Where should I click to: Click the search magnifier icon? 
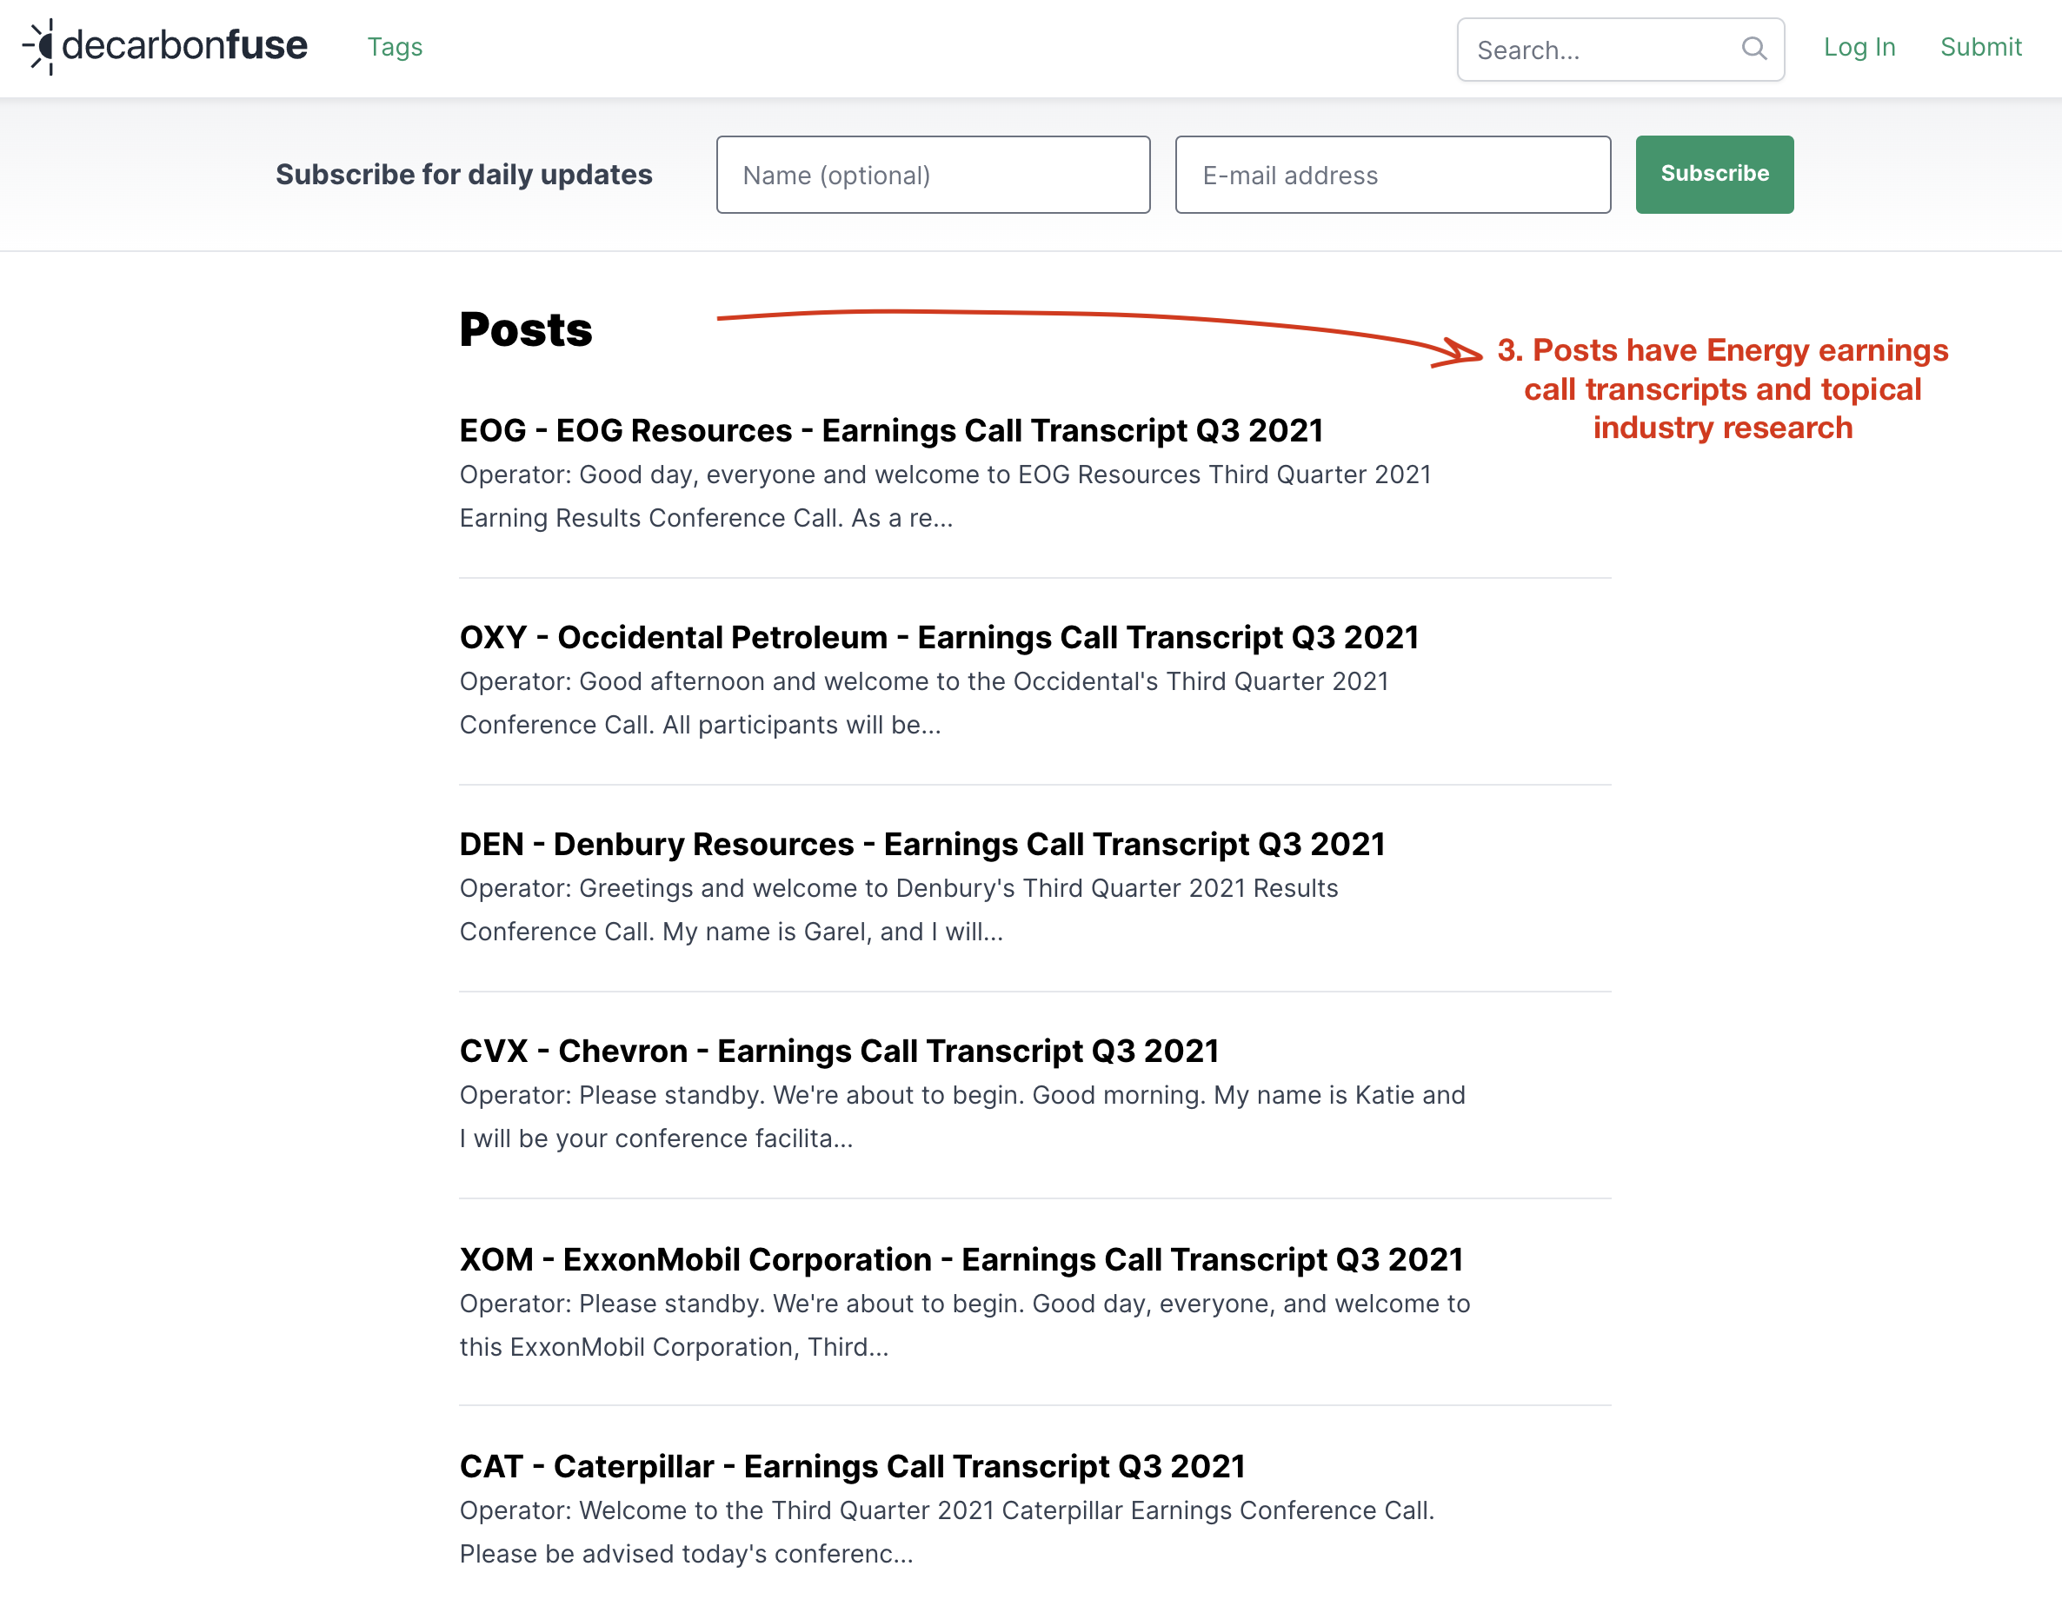pos(1753,49)
